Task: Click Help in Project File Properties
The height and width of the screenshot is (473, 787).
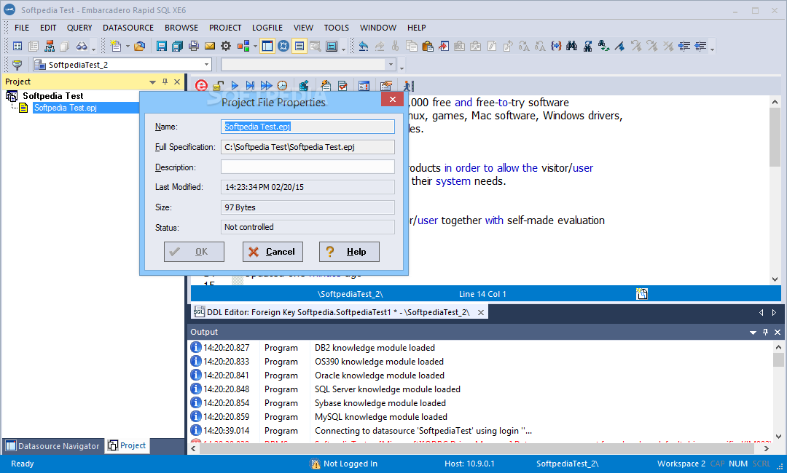Action: (349, 252)
